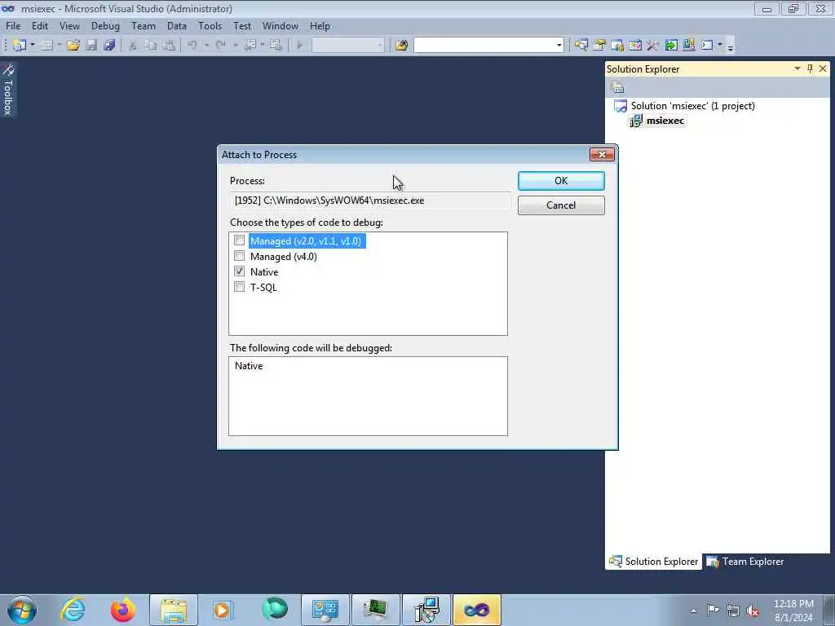Open Properties Window toolbar icon
This screenshot has height=626, width=835.
click(x=599, y=46)
